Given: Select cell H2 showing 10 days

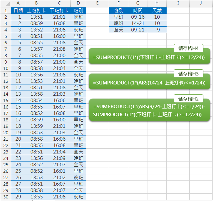Looking at the screenshot, I should click(x=157, y=17).
